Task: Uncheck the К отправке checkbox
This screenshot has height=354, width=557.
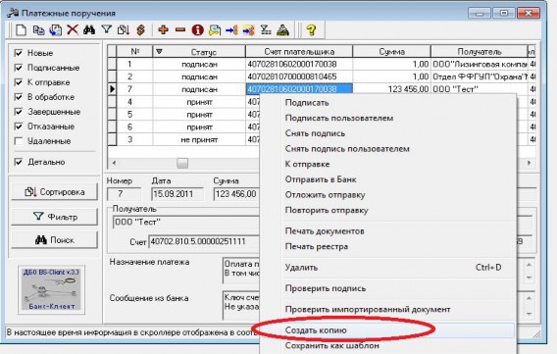Action: 18,82
